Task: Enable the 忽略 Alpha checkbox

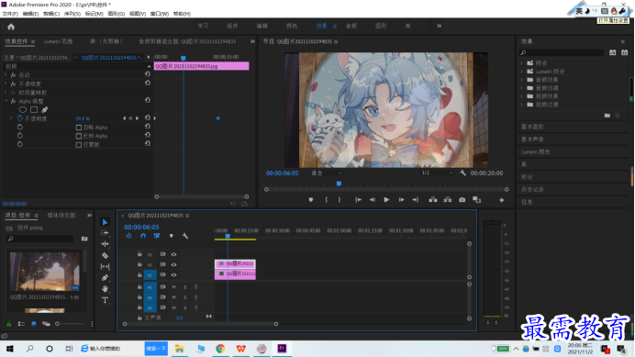Action: click(79, 128)
